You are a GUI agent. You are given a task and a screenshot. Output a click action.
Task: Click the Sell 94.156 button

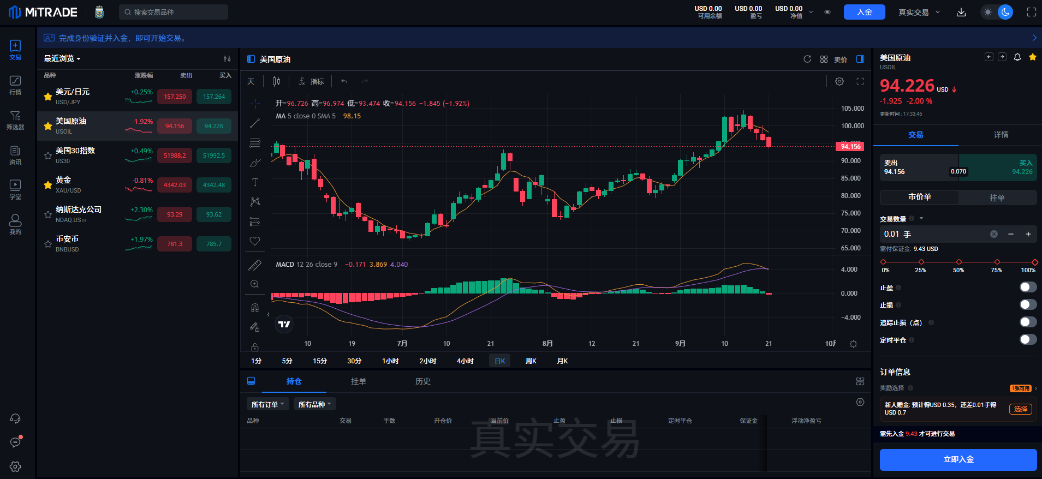click(919, 167)
